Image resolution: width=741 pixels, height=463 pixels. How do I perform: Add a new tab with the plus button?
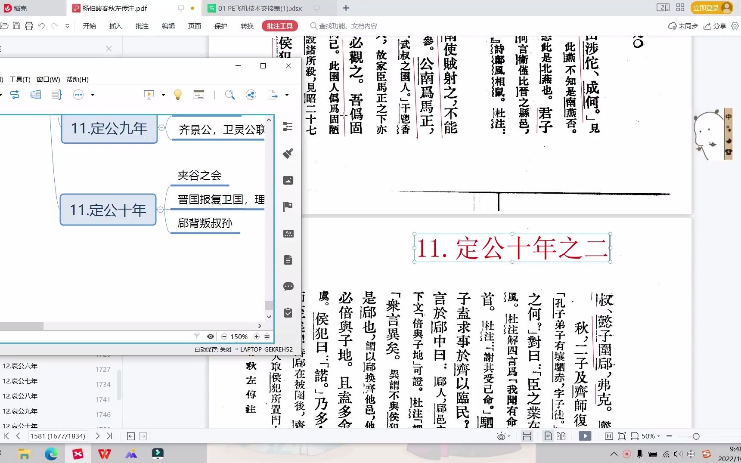[346, 8]
